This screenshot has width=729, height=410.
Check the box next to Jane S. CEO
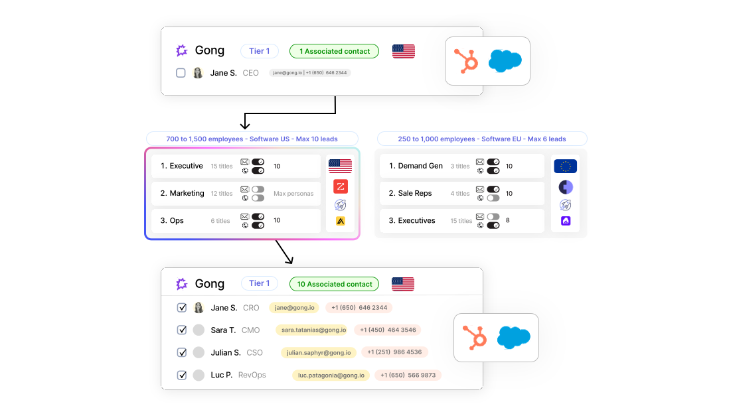(181, 73)
